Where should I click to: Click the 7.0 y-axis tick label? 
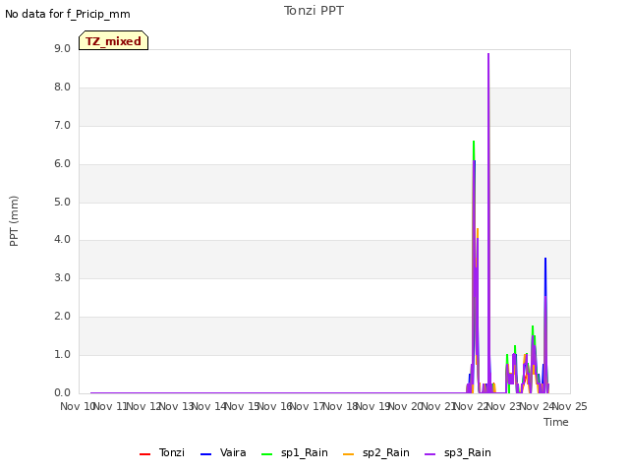tap(62, 125)
